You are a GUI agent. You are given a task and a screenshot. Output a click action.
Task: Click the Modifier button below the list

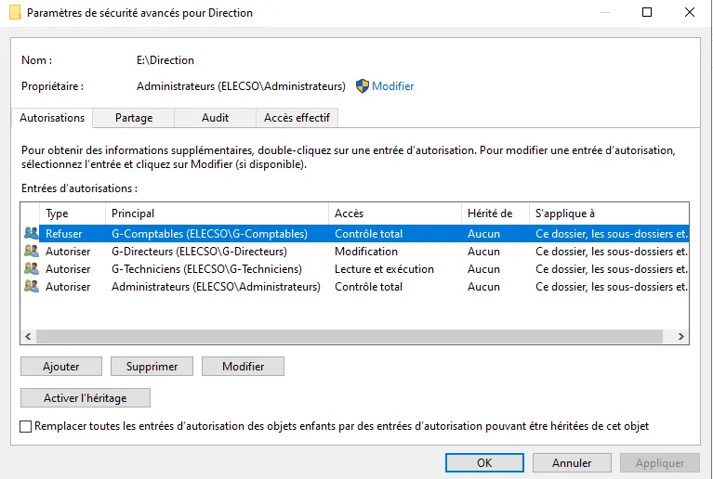point(243,367)
